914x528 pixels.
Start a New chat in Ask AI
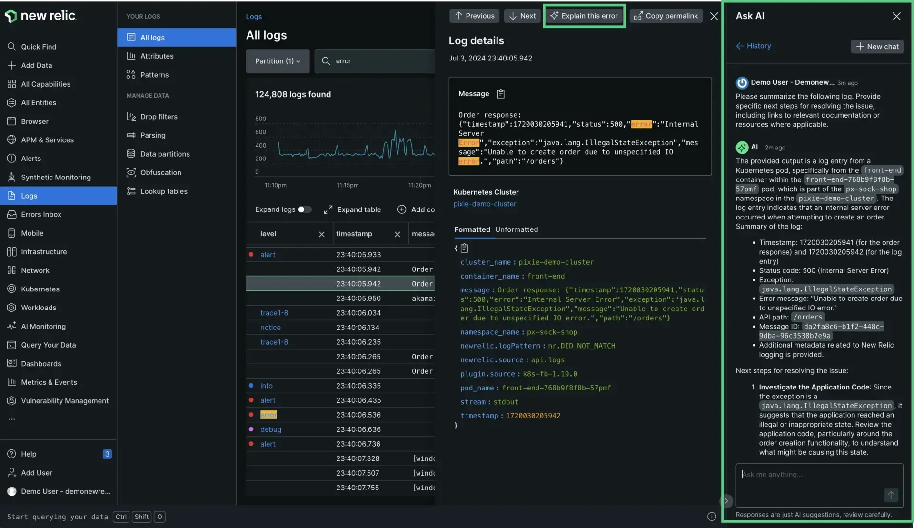pos(877,46)
